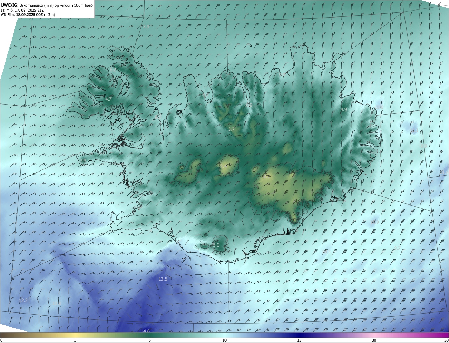Viewport: 449px width, 343px height.
Task: Click the 1 tick on the color scale
Action: point(75,340)
